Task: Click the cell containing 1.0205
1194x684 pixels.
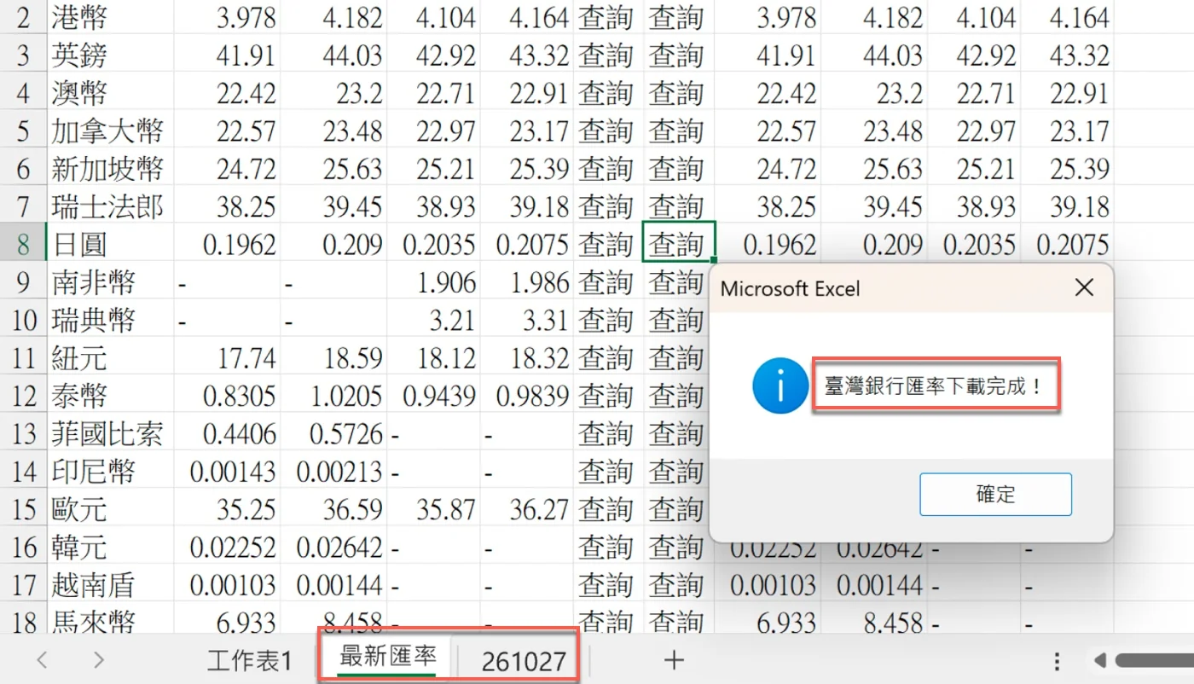Action: pyautogui.click(x=333, y=395)
